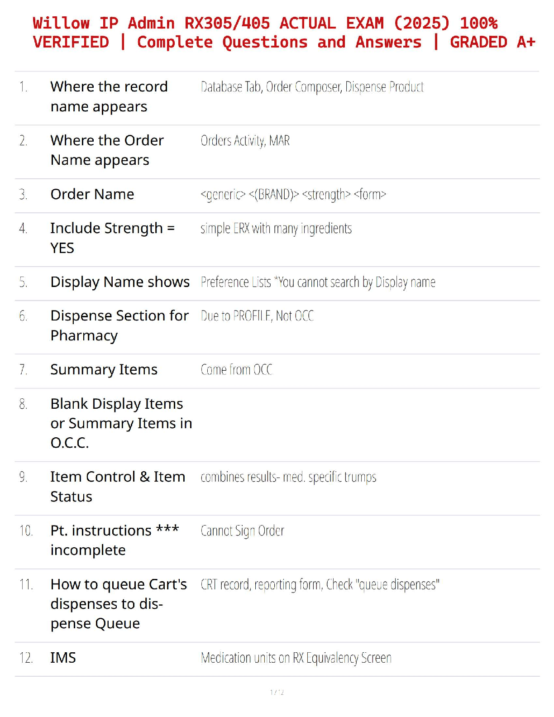Click 'Medication units on RX Equivalency Screen' answer

pyautogui.click(x=296, y=658)
